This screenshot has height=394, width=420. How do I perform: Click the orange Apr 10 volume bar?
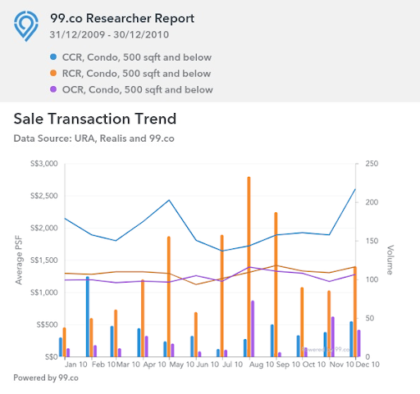(143, 318)
